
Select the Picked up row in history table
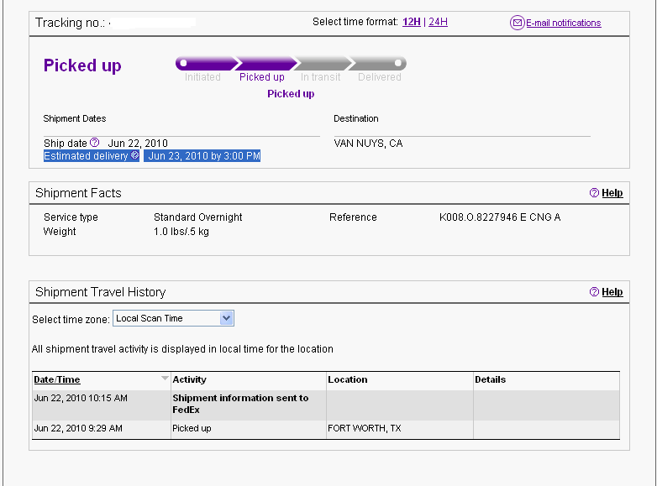[326, 429]
